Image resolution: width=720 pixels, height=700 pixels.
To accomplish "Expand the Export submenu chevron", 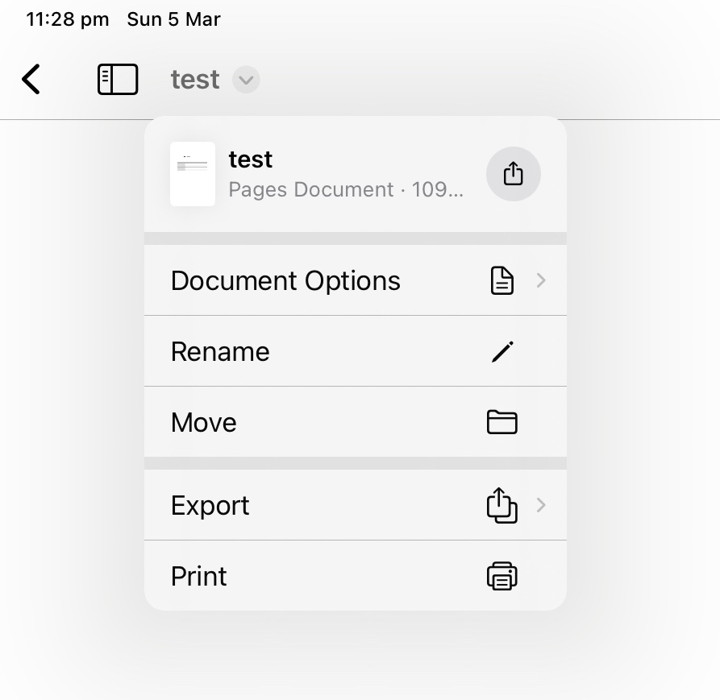I will [541, 505].
